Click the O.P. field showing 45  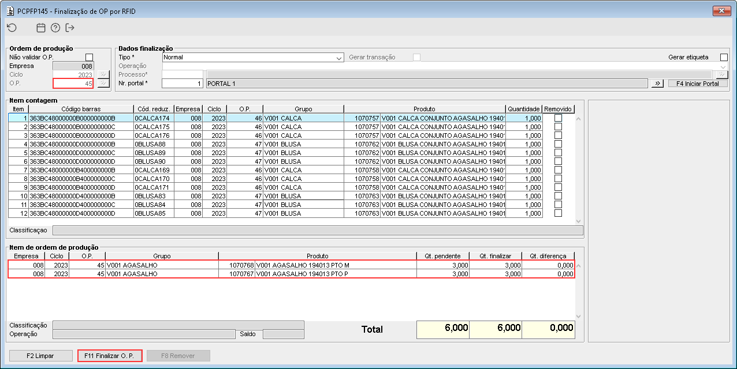(x=73, y=83)
